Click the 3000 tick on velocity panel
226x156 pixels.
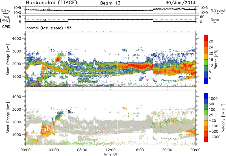16,109
